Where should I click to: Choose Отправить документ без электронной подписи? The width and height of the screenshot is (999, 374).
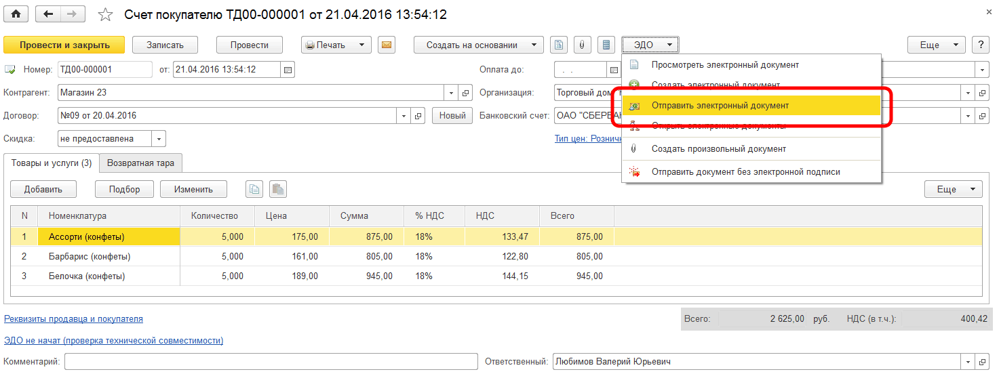(751, 171)
